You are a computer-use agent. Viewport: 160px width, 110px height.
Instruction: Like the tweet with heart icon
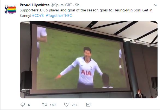66,105
